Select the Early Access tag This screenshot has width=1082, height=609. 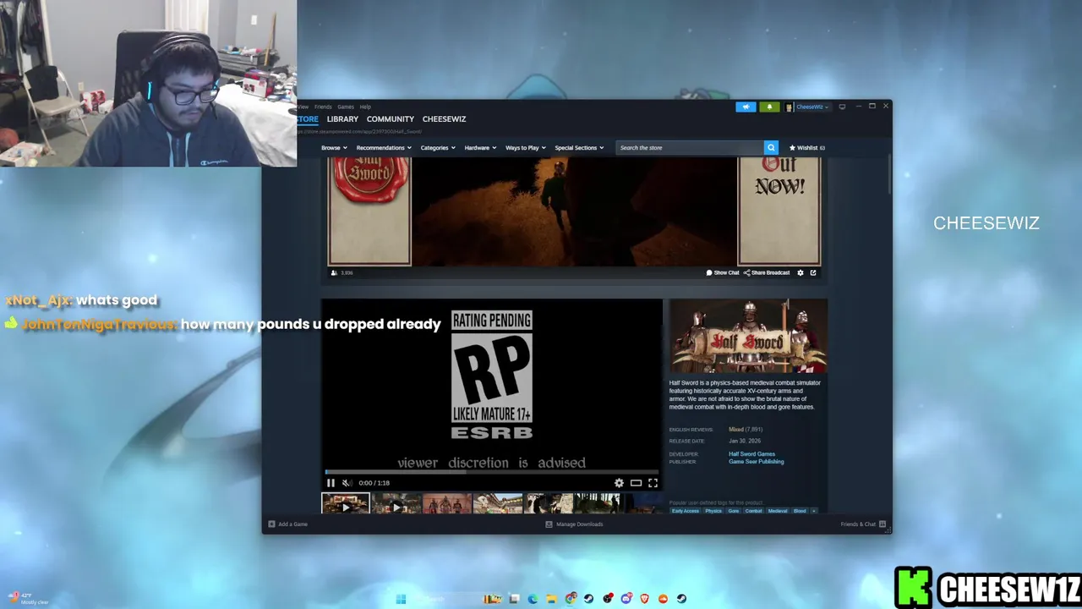(x=686, y=511)
